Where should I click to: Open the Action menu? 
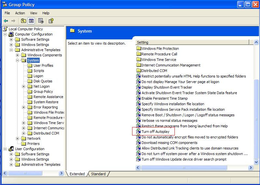pyautogui.click(x=20, y=13)
